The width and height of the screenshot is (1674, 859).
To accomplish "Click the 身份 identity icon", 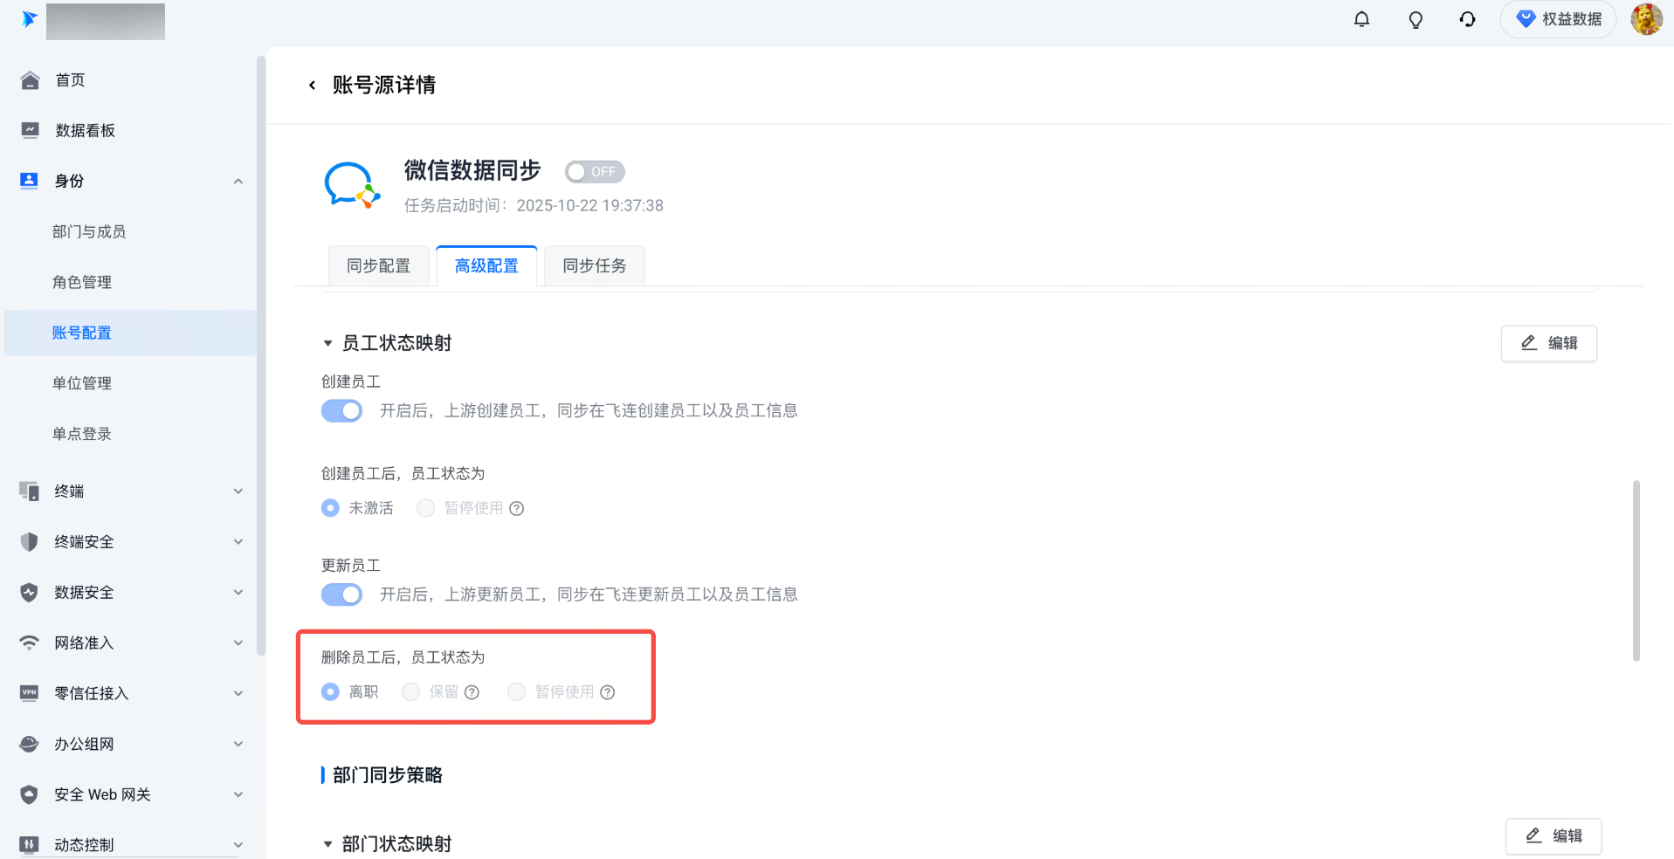I will pyautogui.click(x=30, y=181).
